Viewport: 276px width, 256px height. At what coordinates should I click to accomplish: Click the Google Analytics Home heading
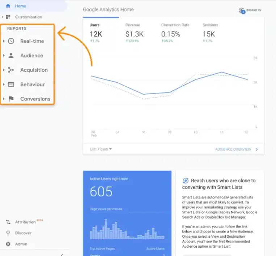(x=108, y=9)
